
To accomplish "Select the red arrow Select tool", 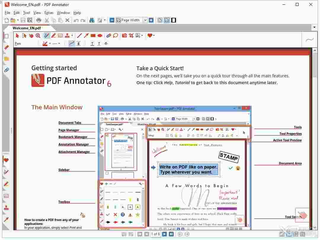I will click(x=17, y=36).
